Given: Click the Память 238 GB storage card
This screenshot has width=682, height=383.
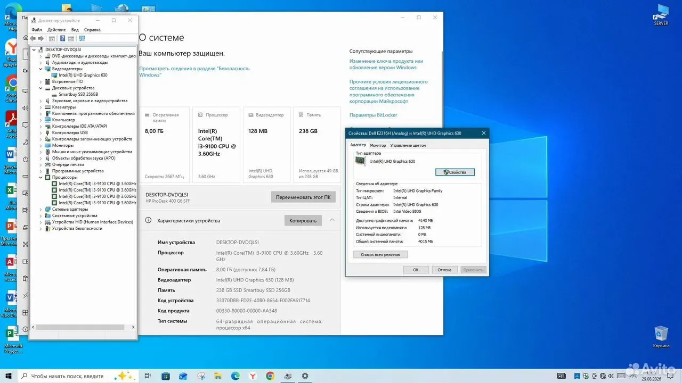Looking at the screenshot, I should point(317,145).
